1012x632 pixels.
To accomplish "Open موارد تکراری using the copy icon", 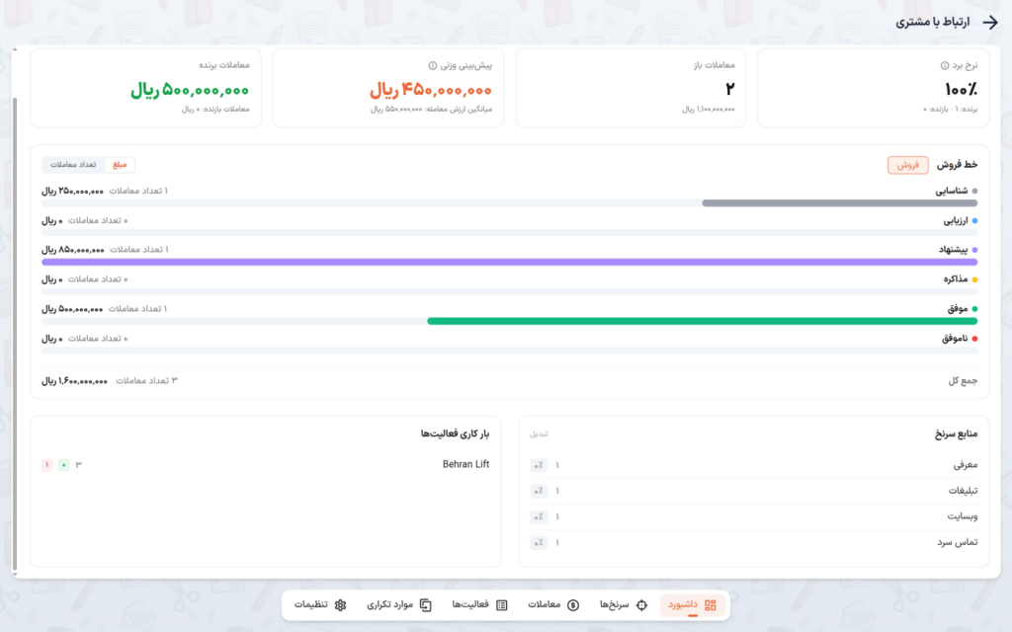I will pyautogui.click(x=425, y=605).
